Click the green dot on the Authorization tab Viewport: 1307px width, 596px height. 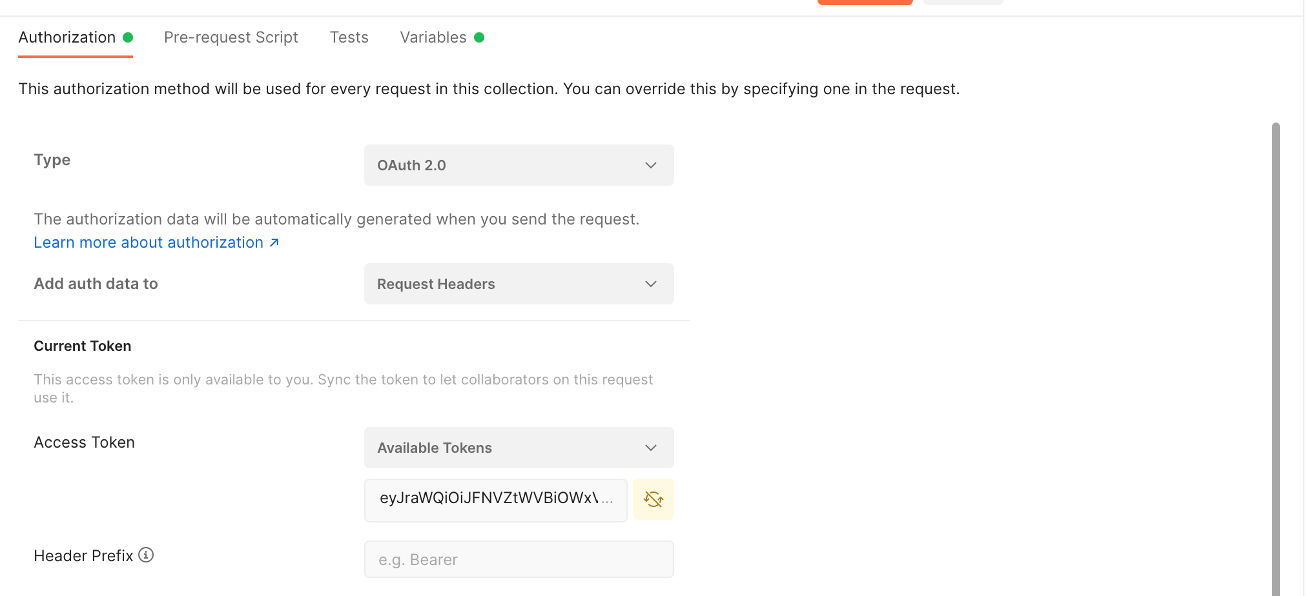click(129, 37)
